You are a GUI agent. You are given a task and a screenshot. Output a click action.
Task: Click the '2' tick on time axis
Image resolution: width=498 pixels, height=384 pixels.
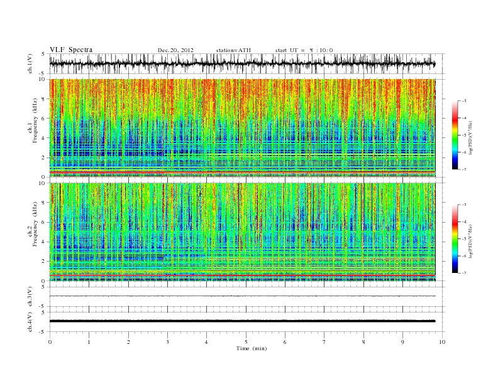coord(128,342)
